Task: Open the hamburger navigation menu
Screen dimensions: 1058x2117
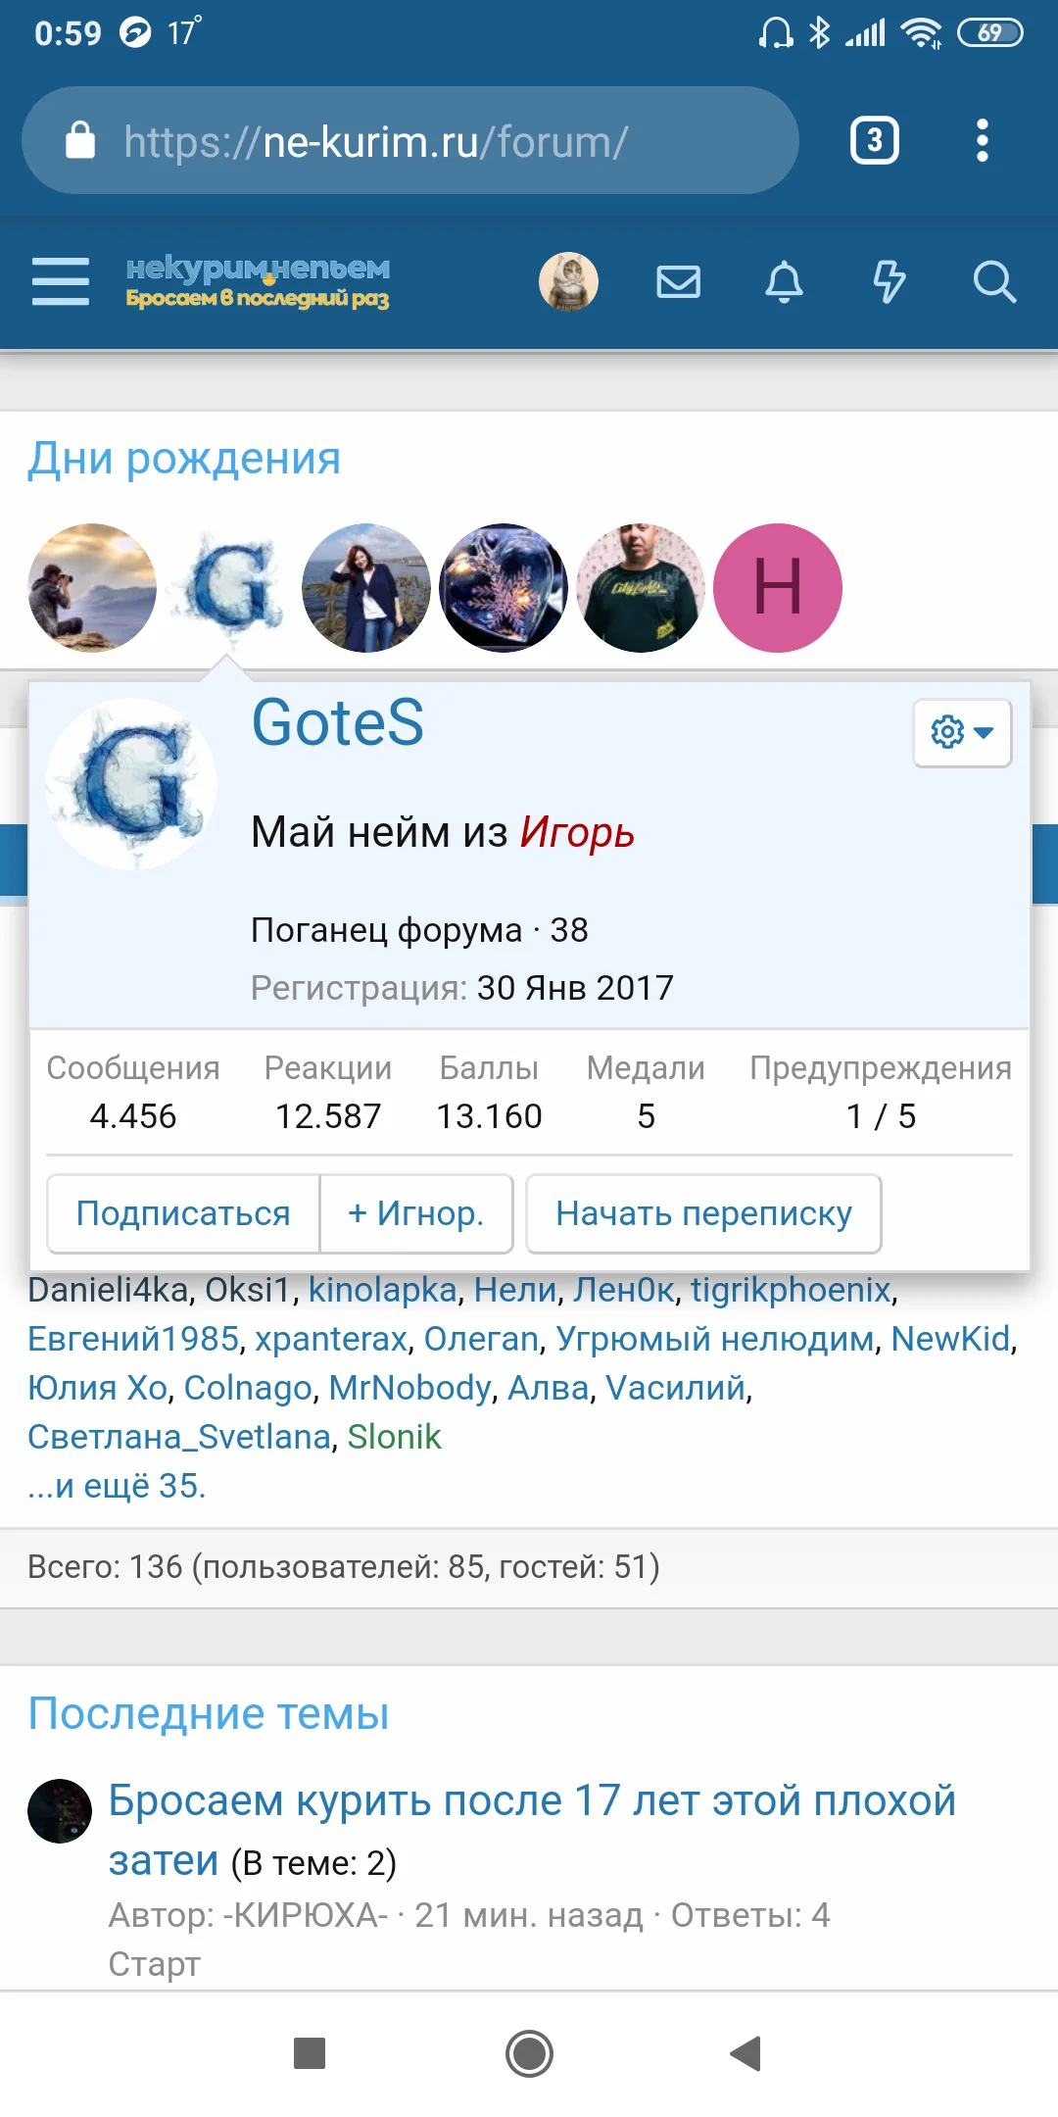Action: 61,282
